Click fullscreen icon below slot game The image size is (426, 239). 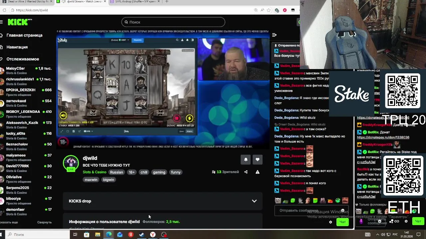click(x=62, y=131)
